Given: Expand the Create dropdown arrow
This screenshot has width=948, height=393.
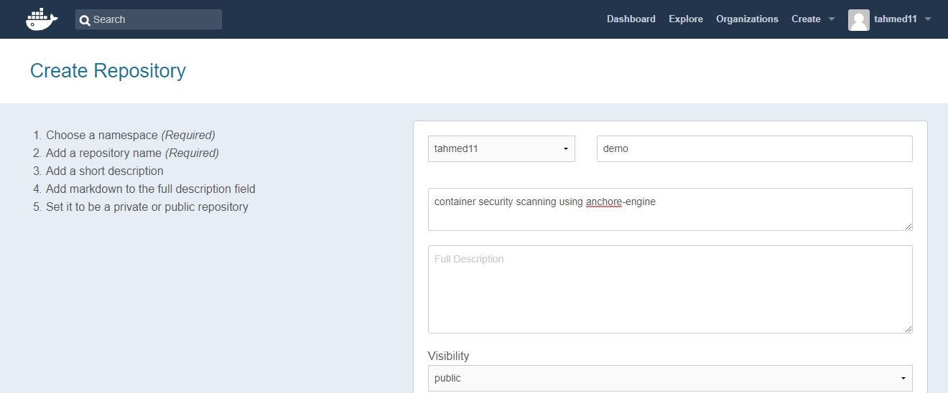Looking at the screenshot, I should coord(832,19).
